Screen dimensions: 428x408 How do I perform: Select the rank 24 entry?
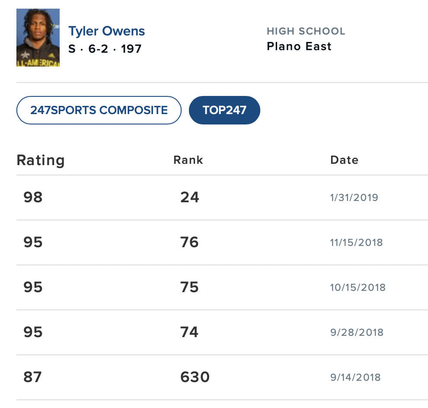[x=190, y=198]
